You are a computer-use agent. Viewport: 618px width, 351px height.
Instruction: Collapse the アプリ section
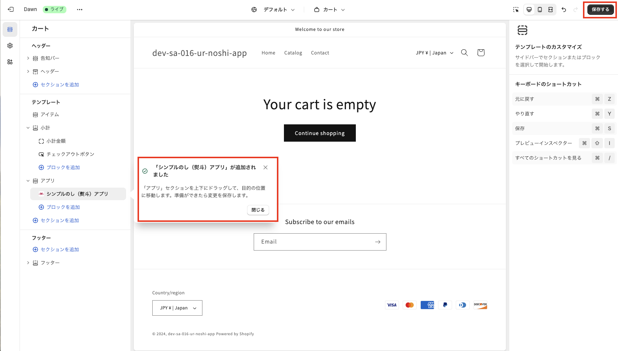pos(28,181)
